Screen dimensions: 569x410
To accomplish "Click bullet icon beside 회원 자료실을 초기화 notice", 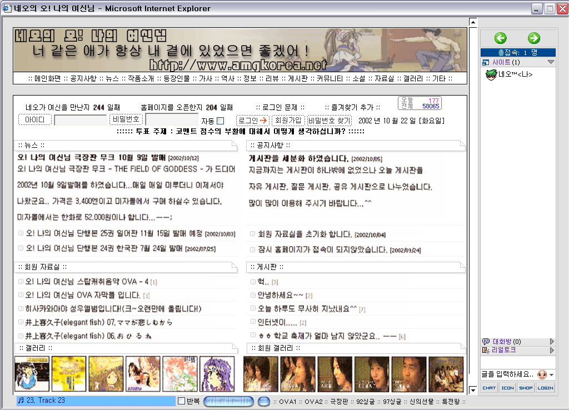I will pos(253,234).
